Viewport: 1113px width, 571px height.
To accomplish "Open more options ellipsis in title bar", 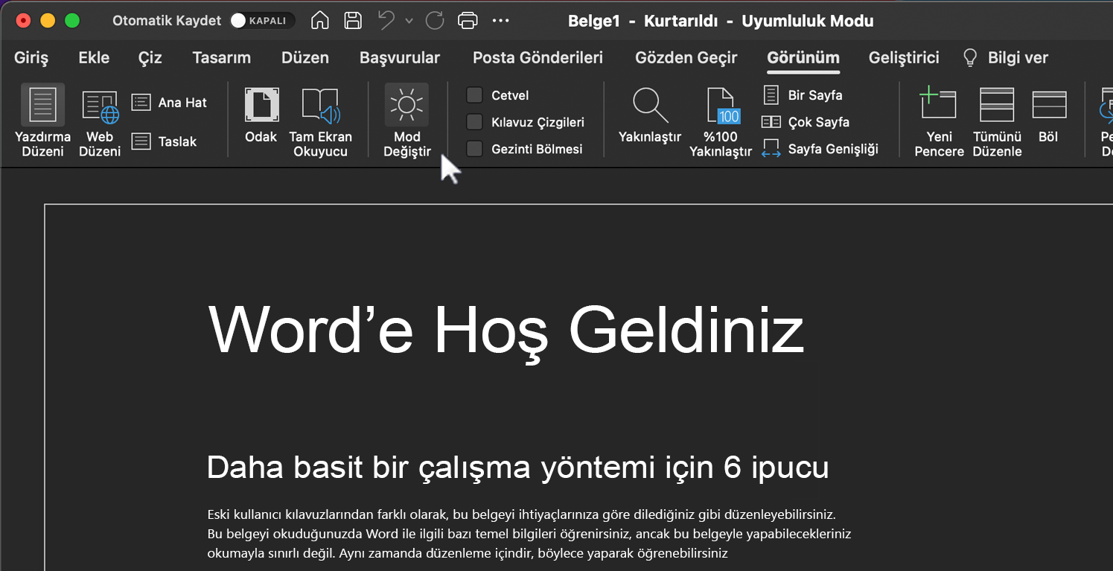I will 501,21.
